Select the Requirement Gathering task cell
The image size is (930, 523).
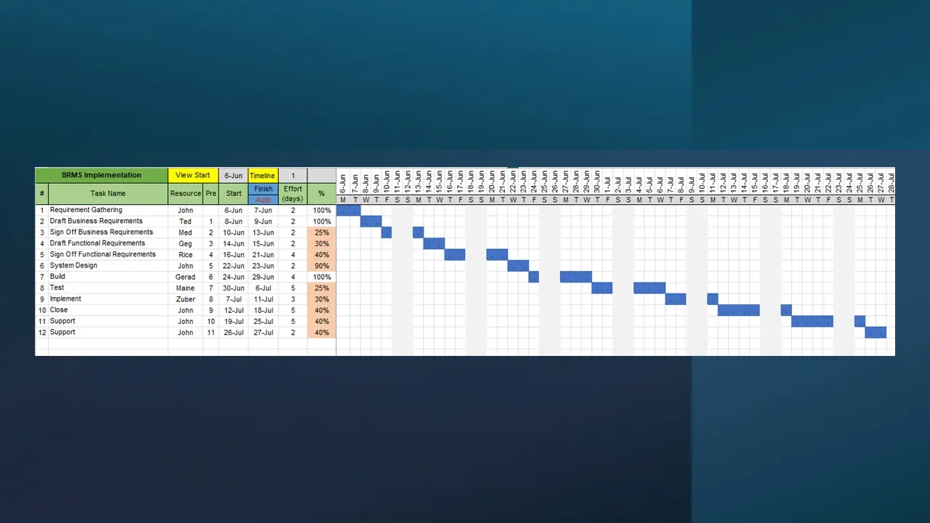click(x=86, y=211)
